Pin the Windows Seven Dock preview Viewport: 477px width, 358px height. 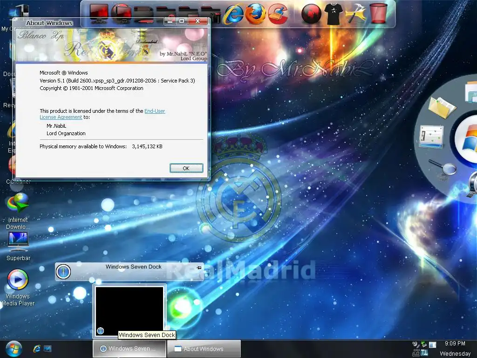click(x=199, y=268)
